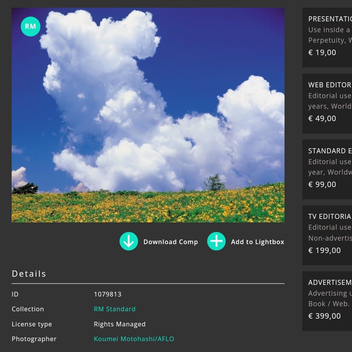The height and width of the screenshot is (352, 352).
Task: Open the cloud and flower field photo preview
Action: tap(148, 115)
